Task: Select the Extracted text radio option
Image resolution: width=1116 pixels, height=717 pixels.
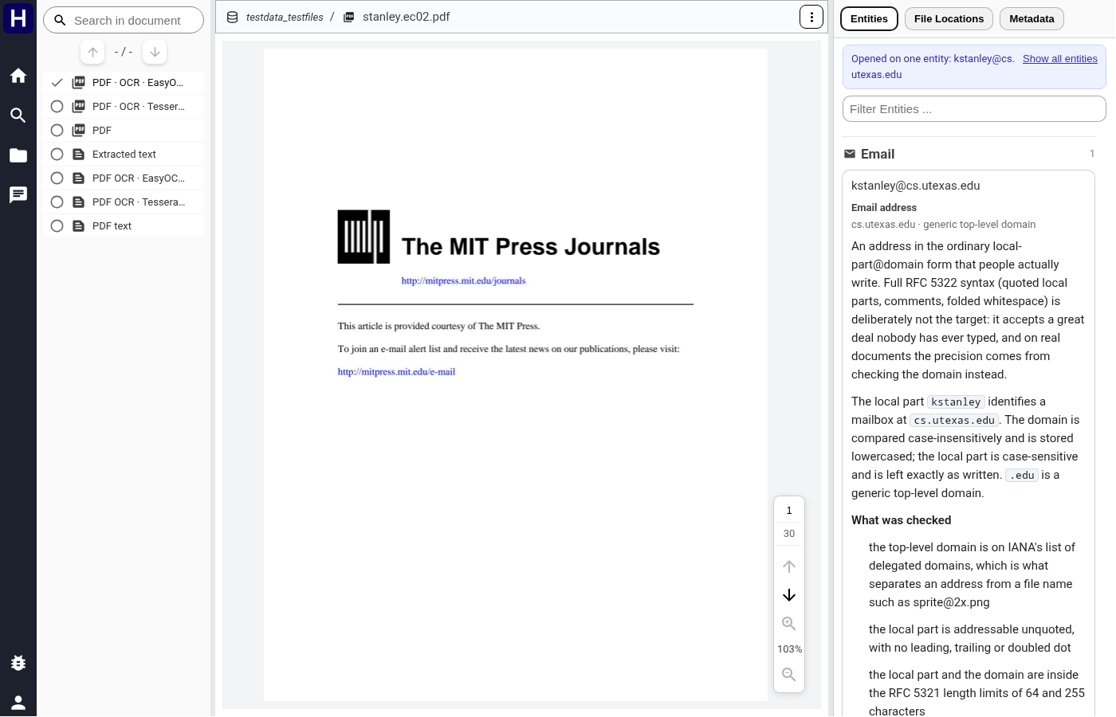Action: 57,155
